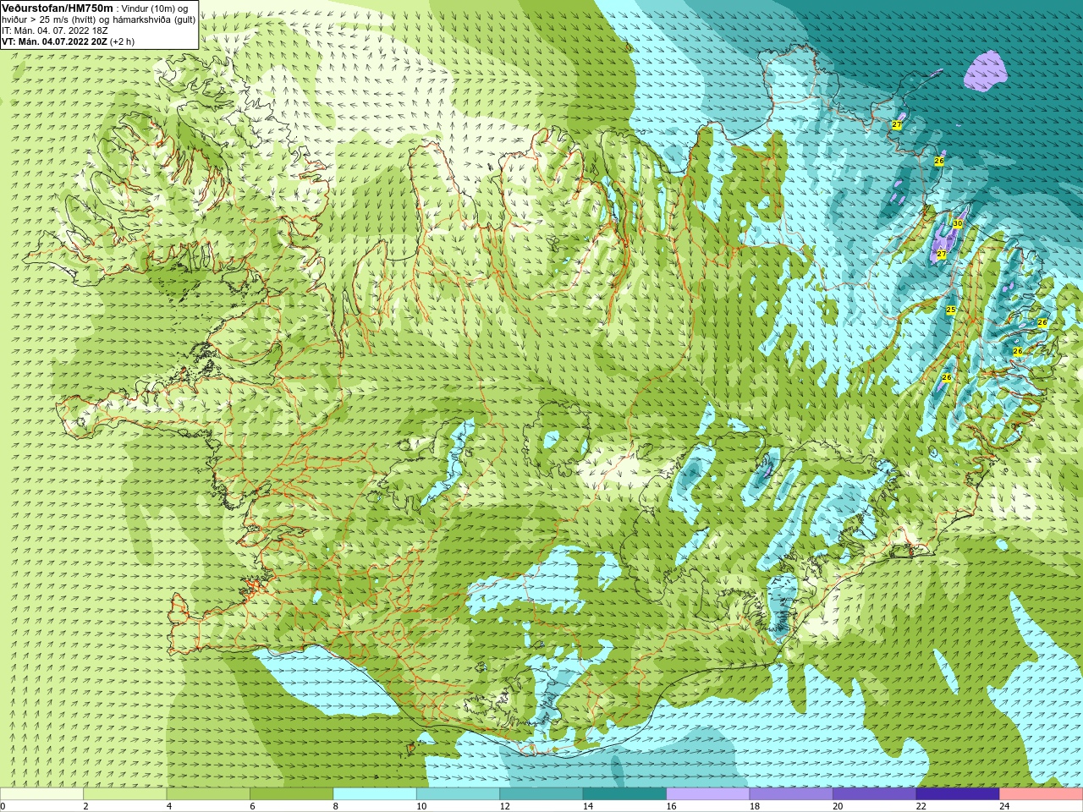Click the pink legend swatch above 24 m/s
This screenshot has width=1083, height=812.
[x=1042, y=794]
